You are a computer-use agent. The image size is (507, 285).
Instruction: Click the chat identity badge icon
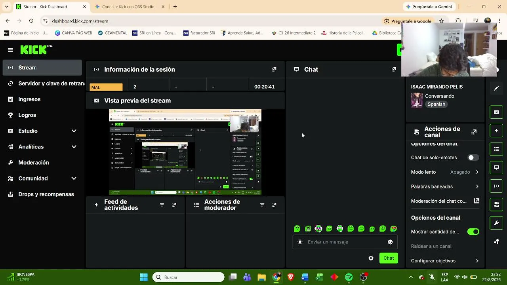click(300, 242)
